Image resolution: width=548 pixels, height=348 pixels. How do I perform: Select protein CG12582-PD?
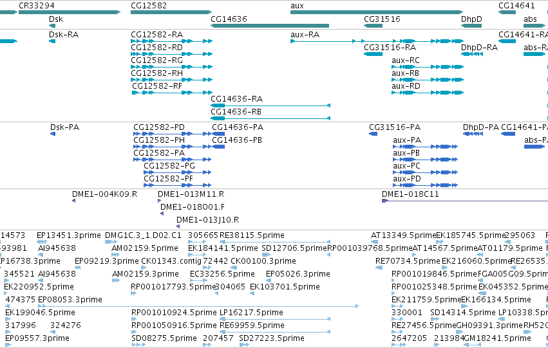(x=159, y=127)
